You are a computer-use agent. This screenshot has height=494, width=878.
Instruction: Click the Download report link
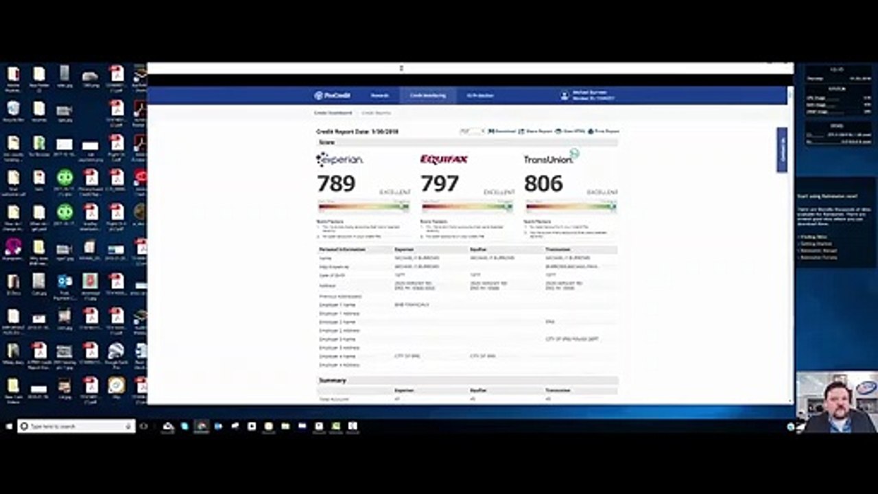pos(502,130)
